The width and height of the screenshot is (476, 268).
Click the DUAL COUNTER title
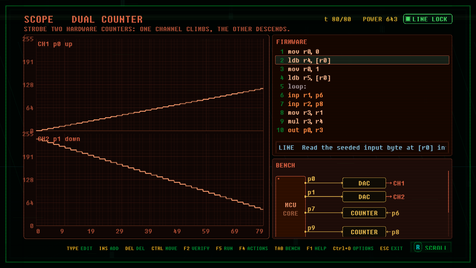click(x=107, y=19)
